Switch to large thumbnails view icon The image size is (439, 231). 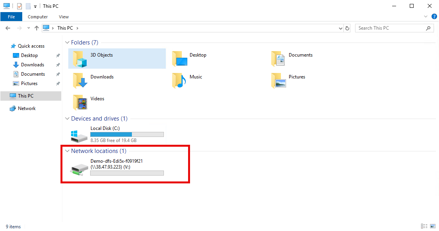[433, 226]
